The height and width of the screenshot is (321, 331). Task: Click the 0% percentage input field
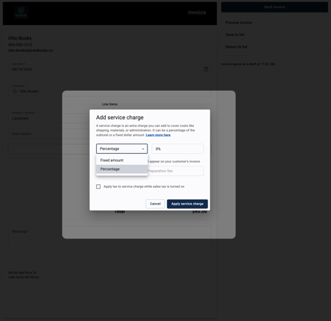[177, 149]
